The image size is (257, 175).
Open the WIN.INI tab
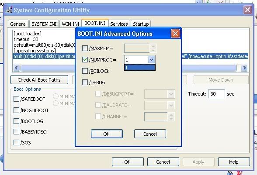coord(70,24)
